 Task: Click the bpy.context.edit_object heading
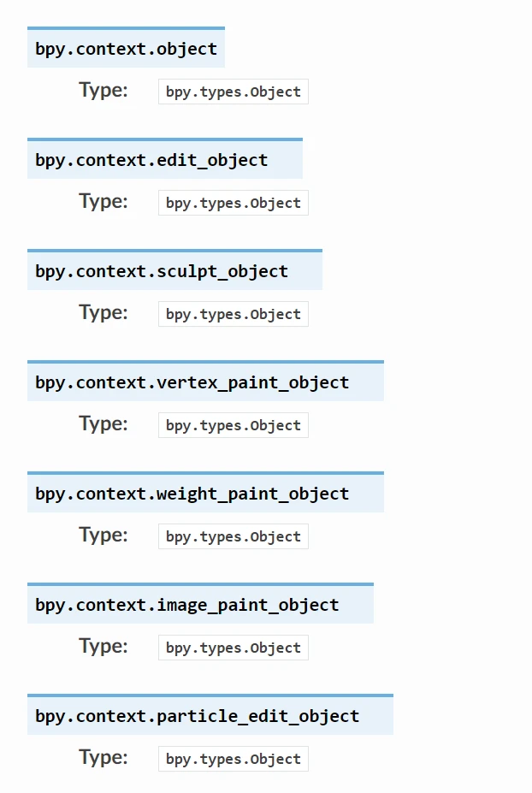coord(151,160)
